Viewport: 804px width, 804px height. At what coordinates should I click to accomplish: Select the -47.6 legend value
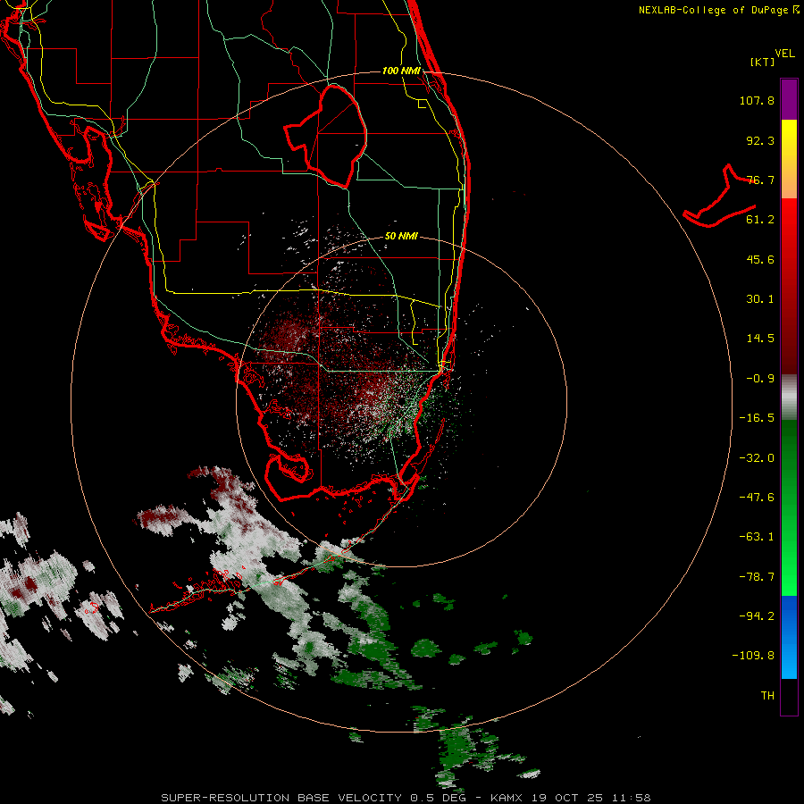tap(757, 498)
